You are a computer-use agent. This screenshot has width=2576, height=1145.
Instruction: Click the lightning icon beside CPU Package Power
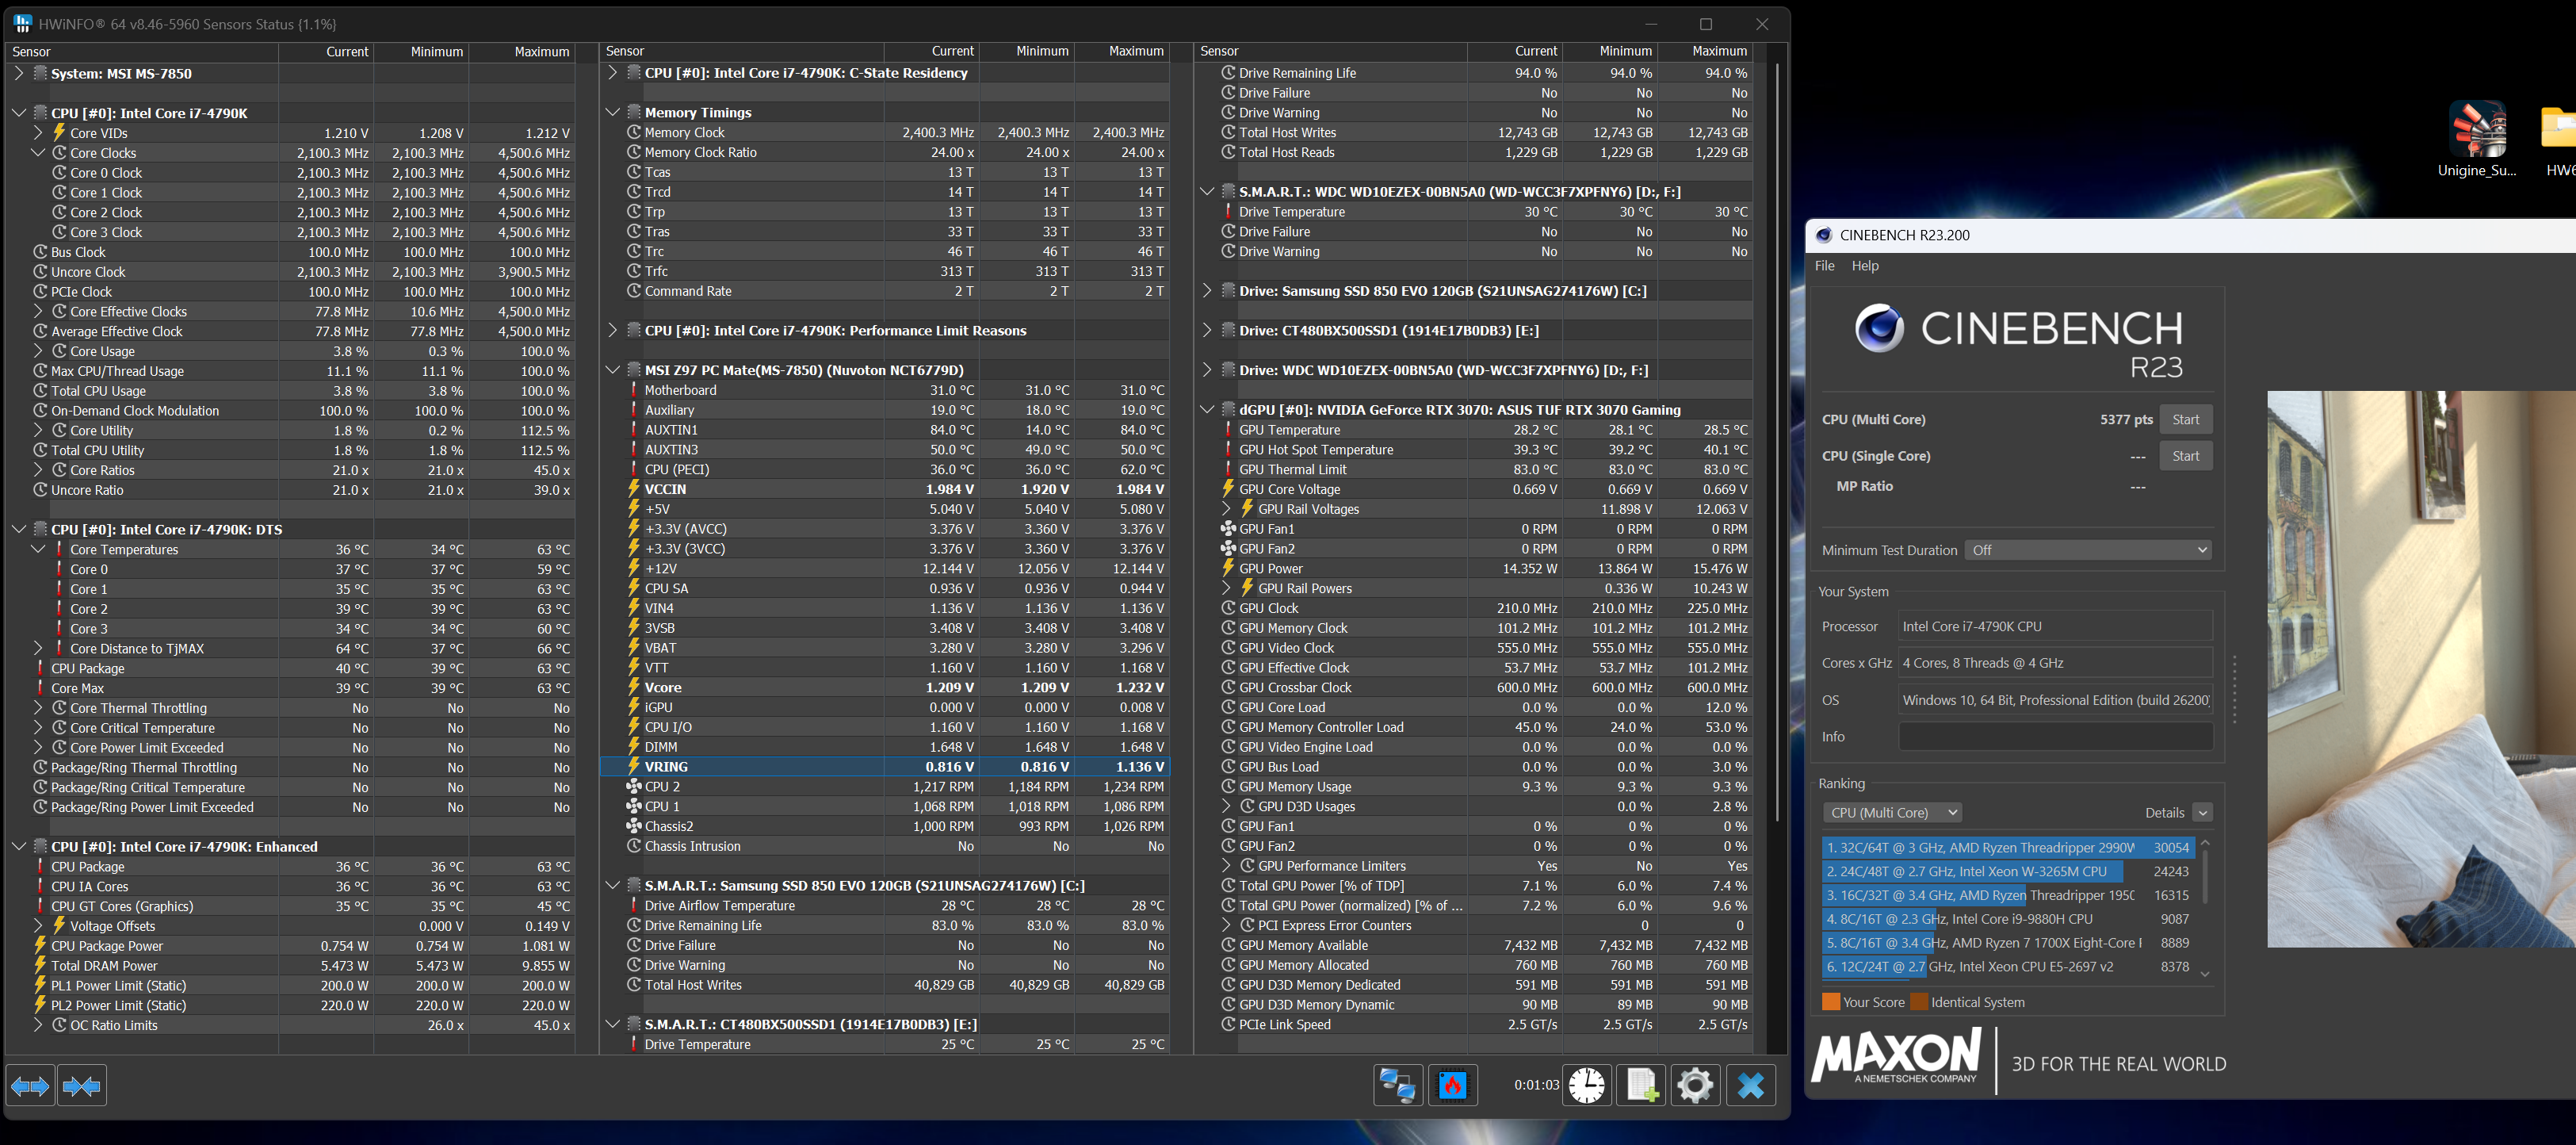click(40, 946)
